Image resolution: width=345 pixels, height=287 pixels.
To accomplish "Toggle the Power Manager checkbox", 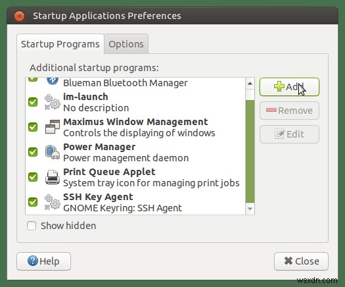I will [33, 152].
